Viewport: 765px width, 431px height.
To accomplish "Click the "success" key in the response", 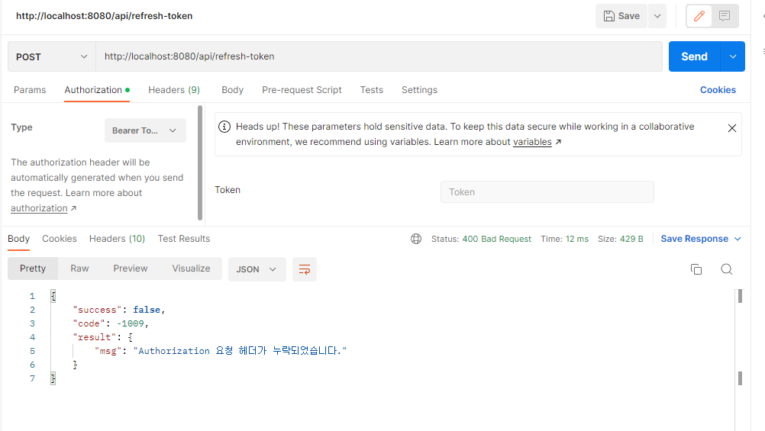I will [97, 310].
